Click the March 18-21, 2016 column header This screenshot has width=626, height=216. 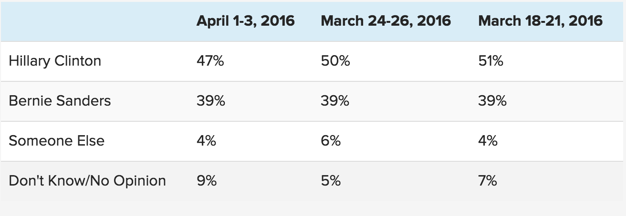[540, 21]
